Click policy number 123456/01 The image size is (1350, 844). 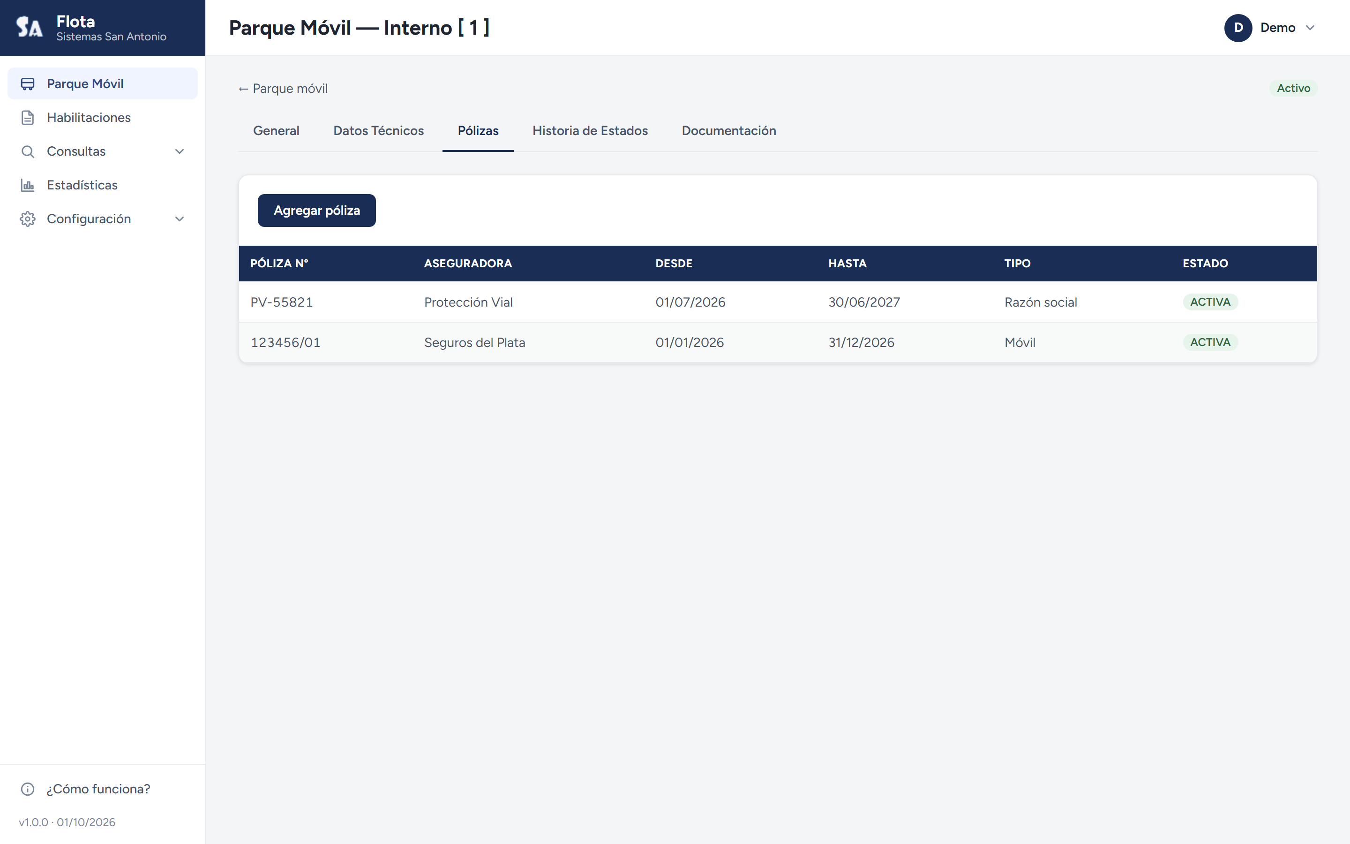pos(285,342)
